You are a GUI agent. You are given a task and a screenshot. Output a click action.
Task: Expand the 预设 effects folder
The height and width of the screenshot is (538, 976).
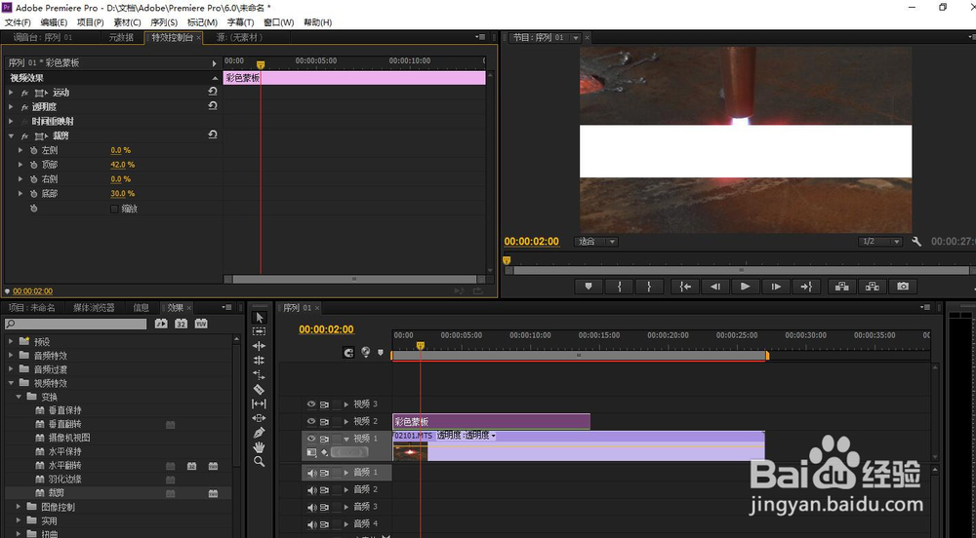point(11,342)
